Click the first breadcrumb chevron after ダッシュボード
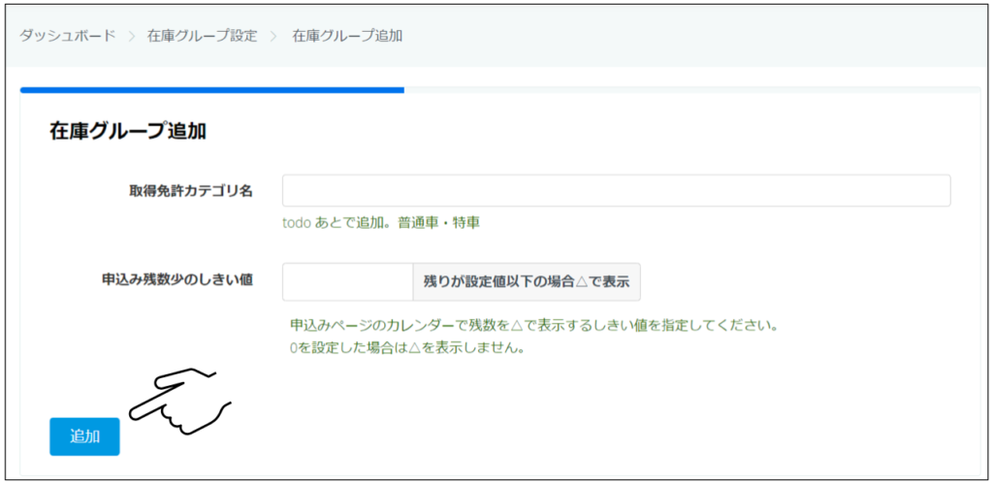This screenshot has width=993, height=484. click(x=131, y=36)
